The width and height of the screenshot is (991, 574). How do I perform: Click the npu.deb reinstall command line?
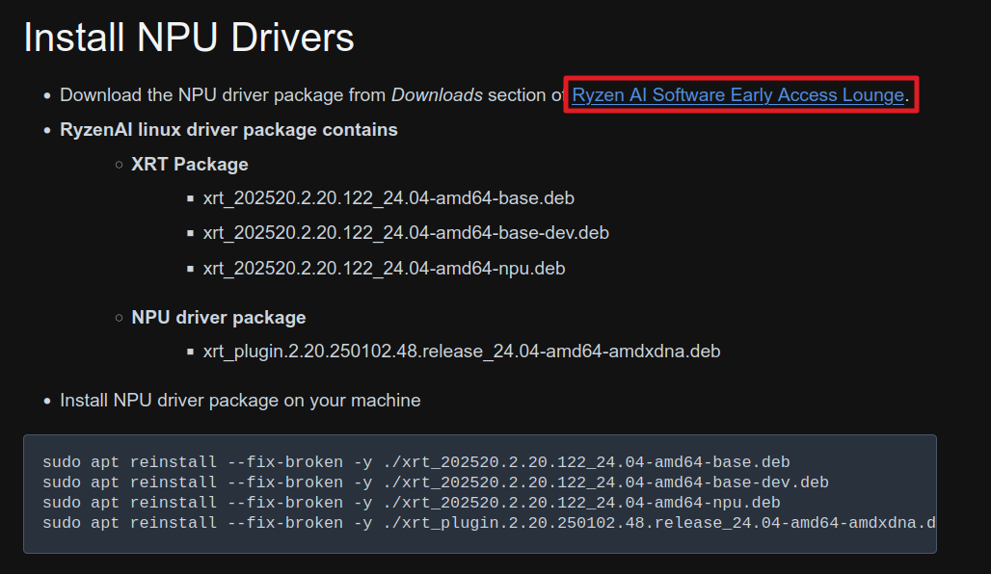(x=411, y=503)
